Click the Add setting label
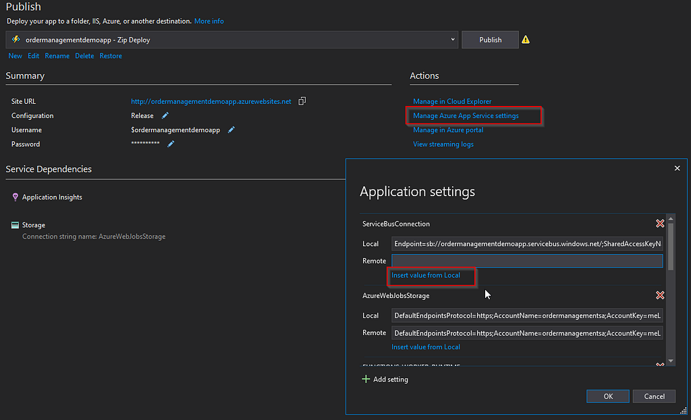The image size is (691, 420). coord(391,380)
